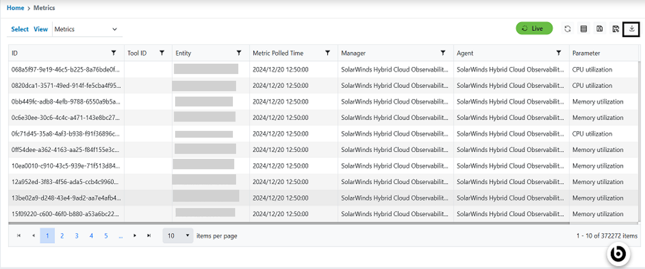645x269 pixels.
Task: Jump to page 5 in the pager
Action: coord(106,236)
